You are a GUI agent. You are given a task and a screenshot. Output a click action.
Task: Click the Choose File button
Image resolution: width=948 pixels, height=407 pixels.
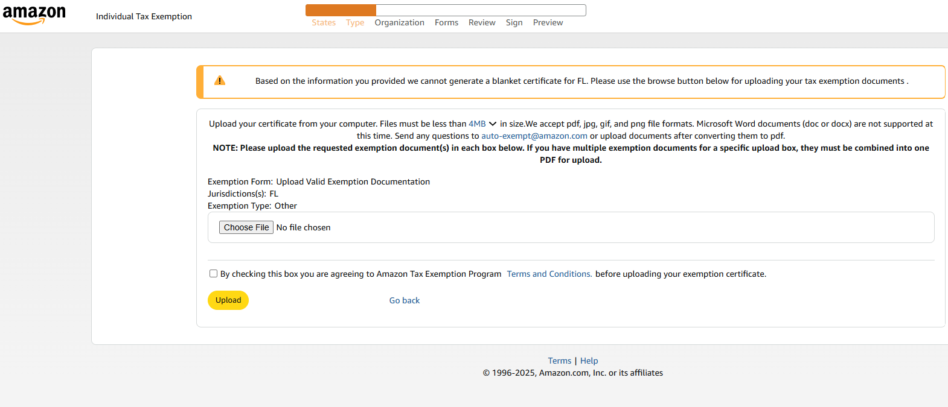246,227
